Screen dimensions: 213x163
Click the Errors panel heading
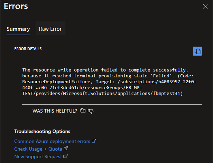(16, 6)
